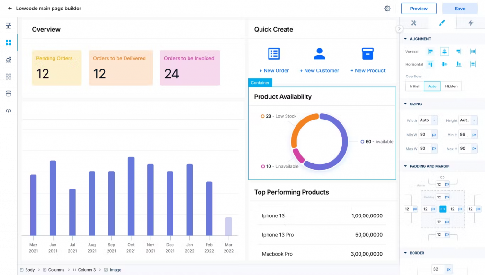Click the orange Low Stock donut segment
The height and width of the screenshot is (275, 485).
coord(299,127)
